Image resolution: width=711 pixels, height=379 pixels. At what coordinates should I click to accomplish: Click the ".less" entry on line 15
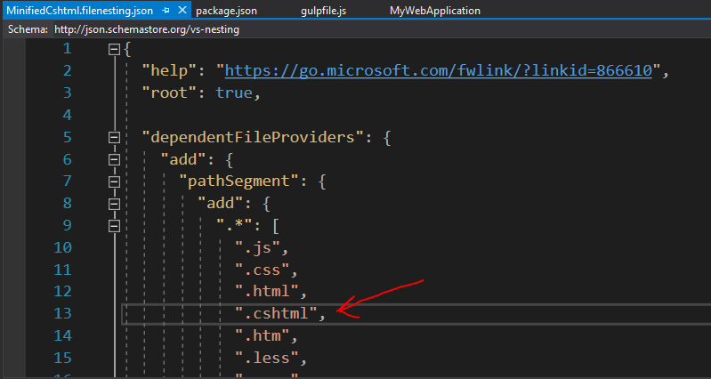pyautogui.click(x=267, y=359)
